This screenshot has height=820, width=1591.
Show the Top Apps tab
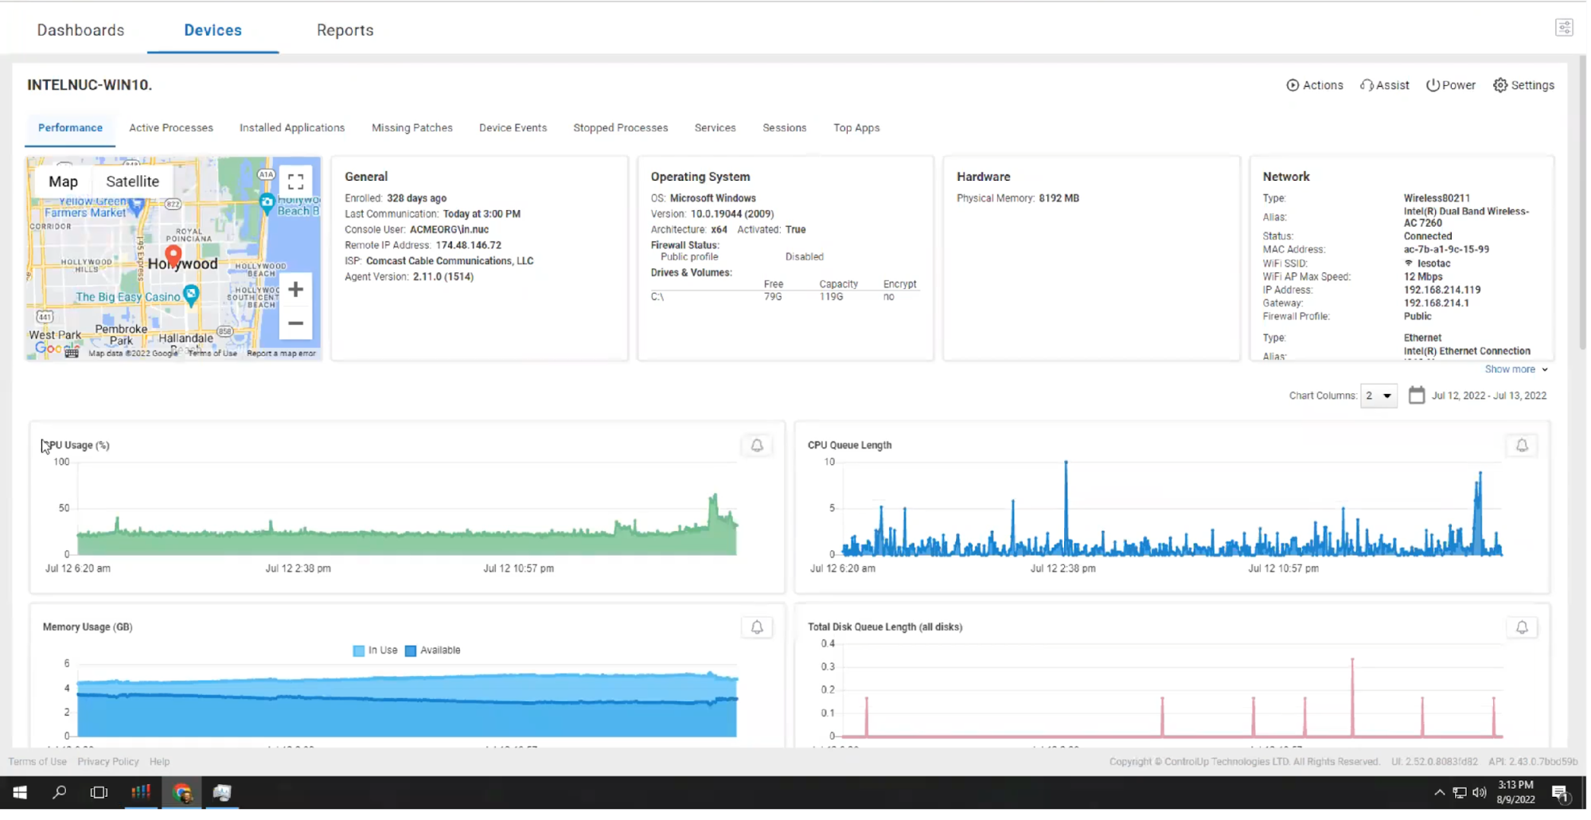pos(857,128)
